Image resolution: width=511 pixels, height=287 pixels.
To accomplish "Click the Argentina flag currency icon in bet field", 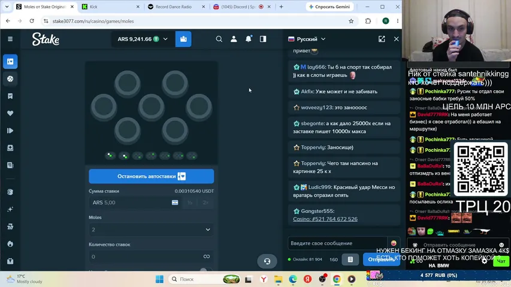I will click(x=175, y=203).
